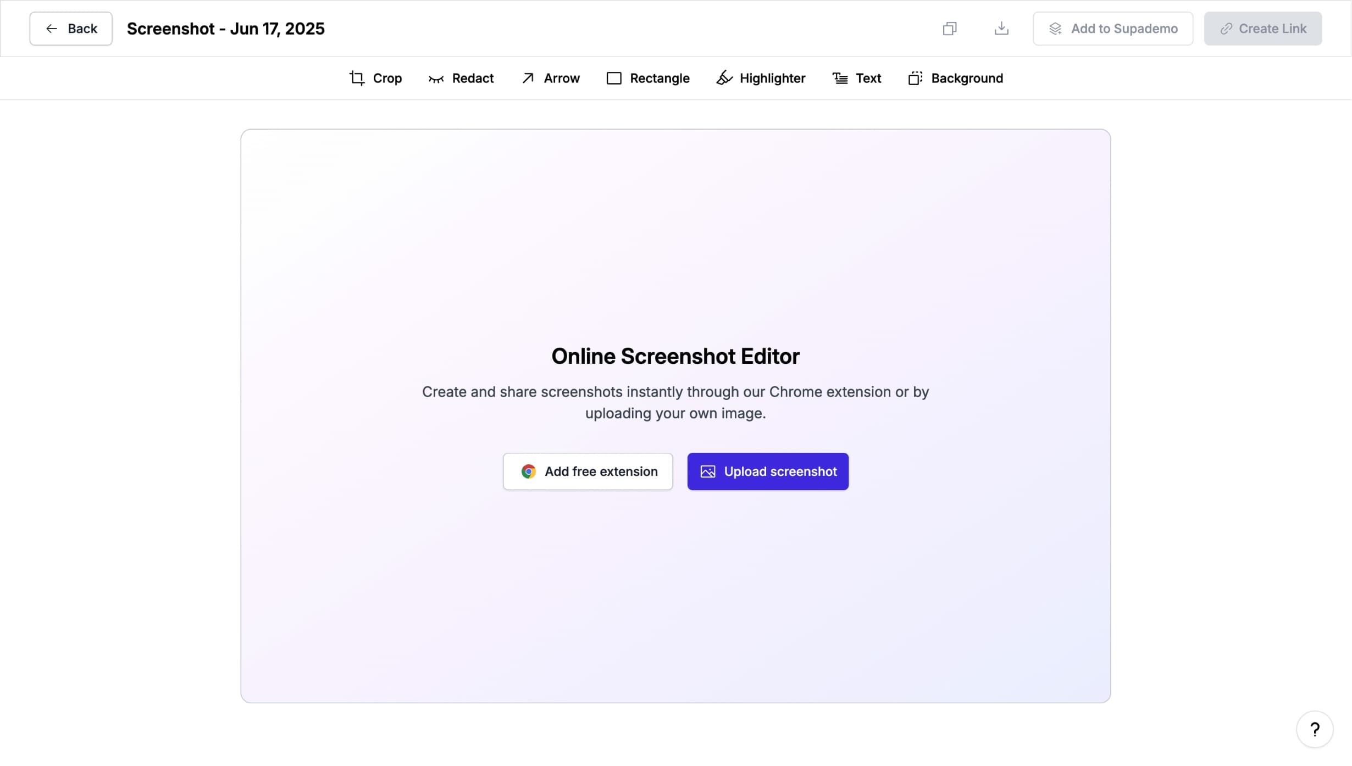Select the Redact tool
This screenshot has width=1352, height=766.
tap(461, 78)
